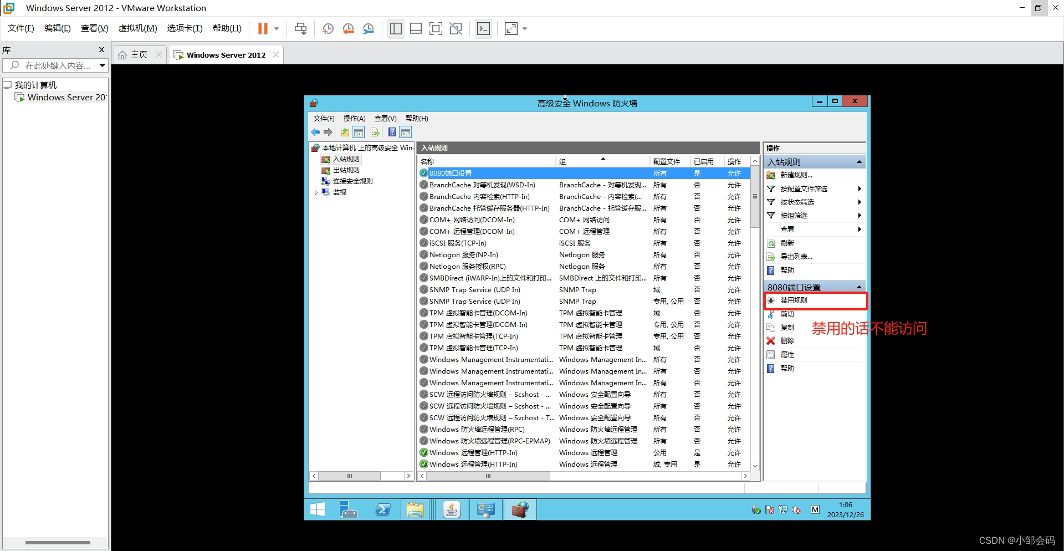
Task: Select the Netlogon 服务(NP-In) rule
Action: 584,254
